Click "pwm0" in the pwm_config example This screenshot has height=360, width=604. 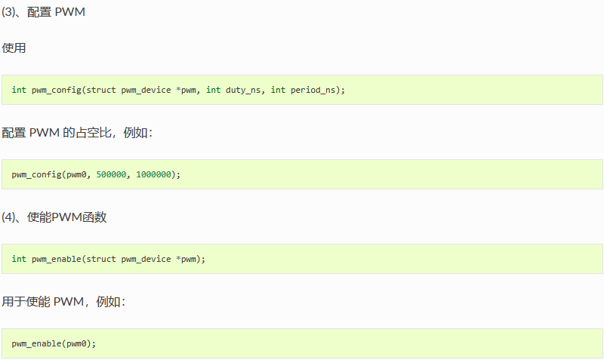point(76,174)
